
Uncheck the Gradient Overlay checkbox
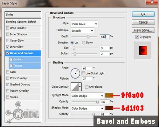8,84
